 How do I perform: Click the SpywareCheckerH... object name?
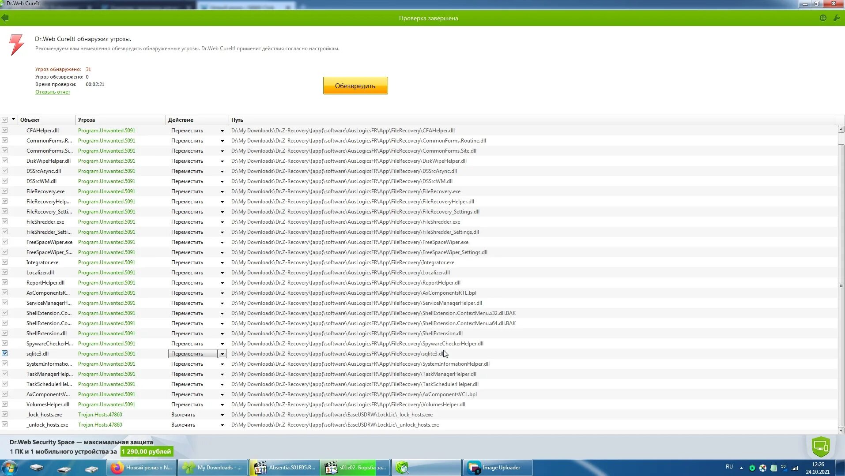point(50,344)
